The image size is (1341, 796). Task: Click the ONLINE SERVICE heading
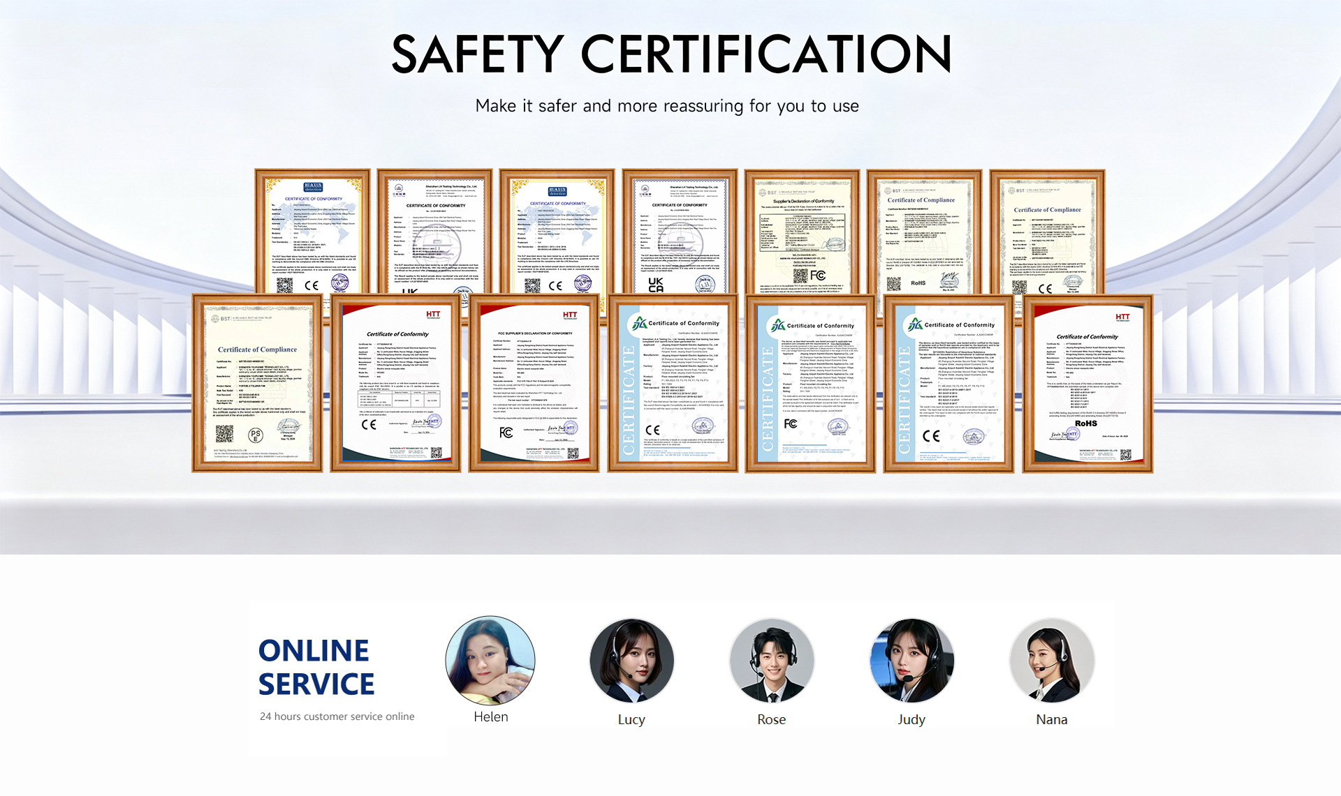coord(316,667)
